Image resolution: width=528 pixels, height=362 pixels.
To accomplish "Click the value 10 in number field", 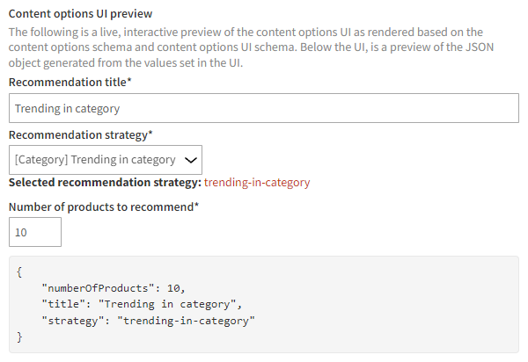I will (x=21, y=232).
